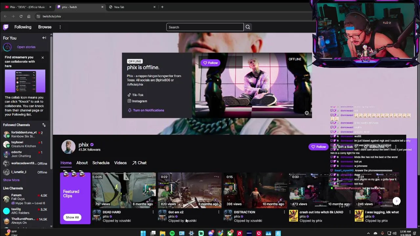Open options menu for DEAD HARD clip

point(153,212)
